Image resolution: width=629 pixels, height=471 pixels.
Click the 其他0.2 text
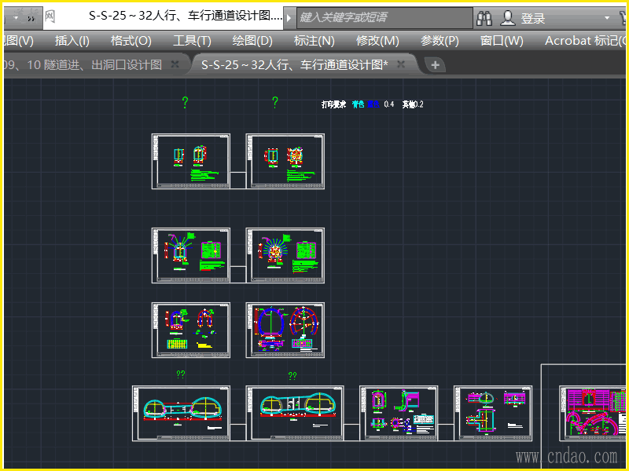coord(413,104)
